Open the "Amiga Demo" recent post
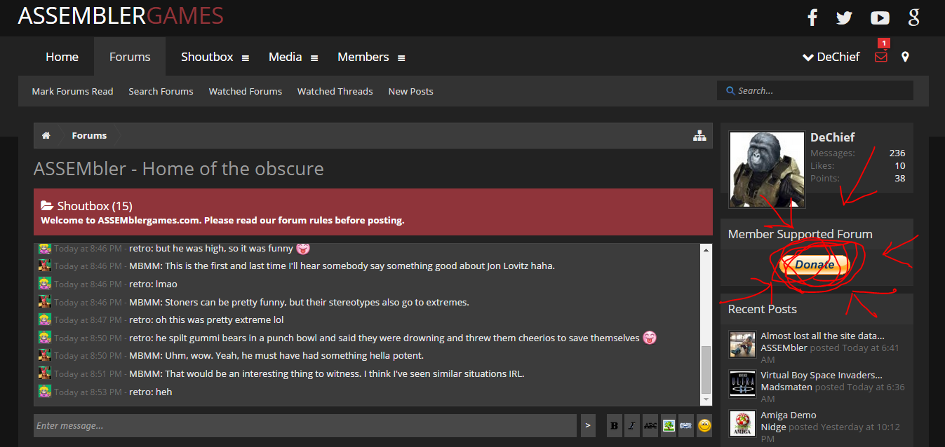This screenshot has height=447, width=945. point(789,415)
